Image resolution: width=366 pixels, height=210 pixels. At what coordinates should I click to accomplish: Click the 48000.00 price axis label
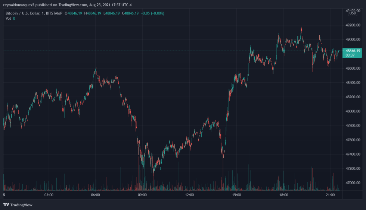(353, 111)
